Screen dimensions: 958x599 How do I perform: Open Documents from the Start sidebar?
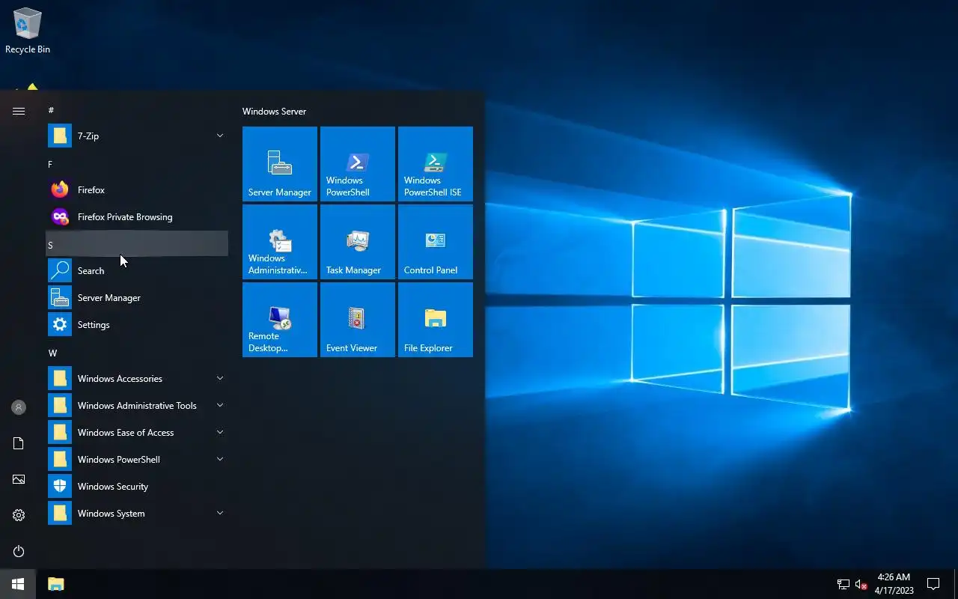click(19, 443)
